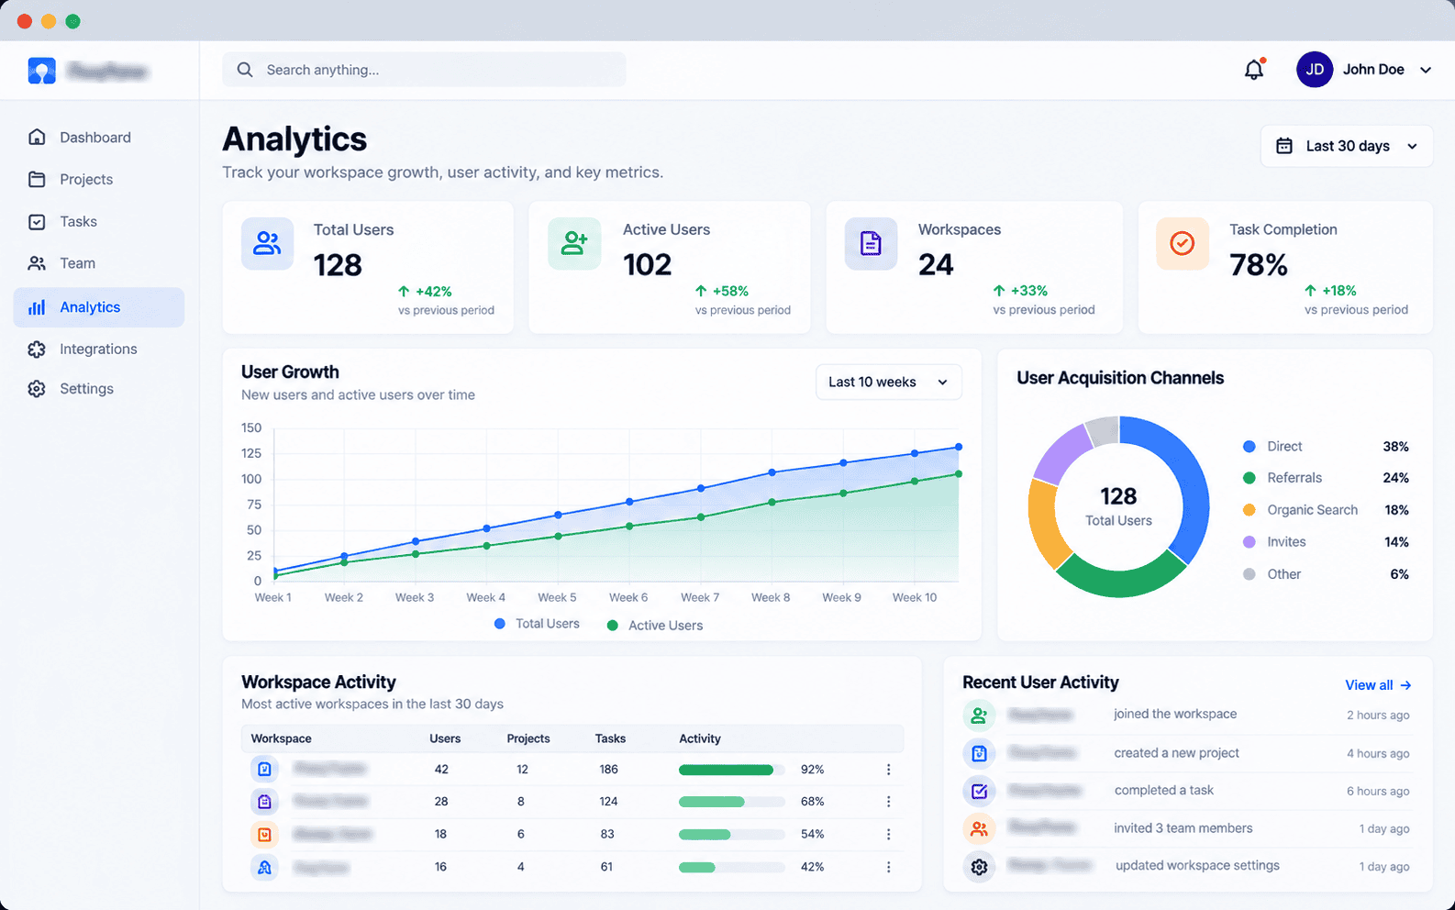The width and height of the screenshot is (1455, 910).
Task: Open the options menu for the 42% row
Action: click(888, 867)
